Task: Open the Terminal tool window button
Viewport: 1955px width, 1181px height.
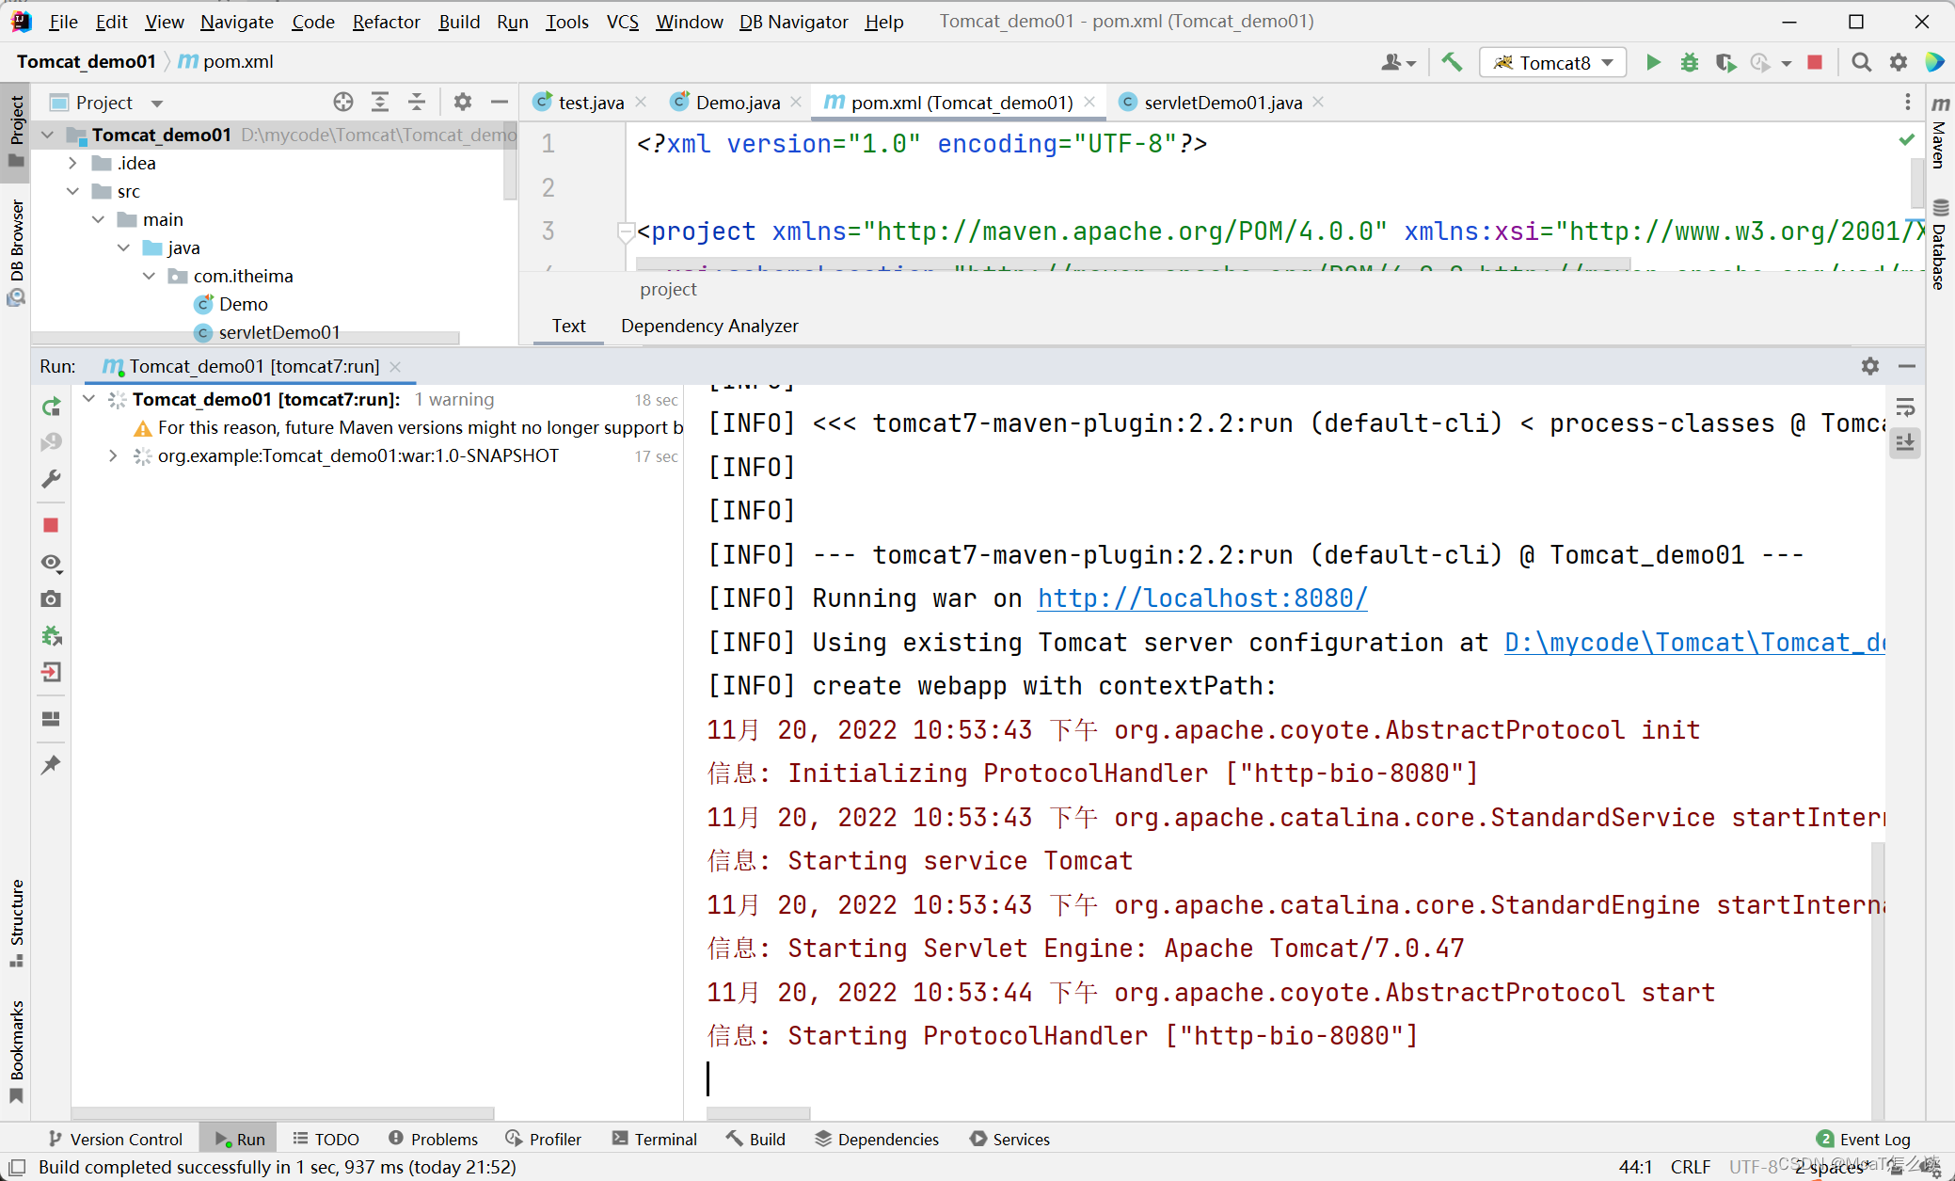Action: coord(655,1139)
